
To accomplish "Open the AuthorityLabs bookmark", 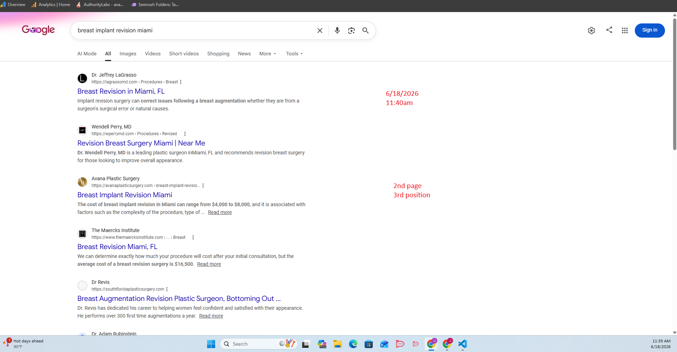I will coord(100,5).
